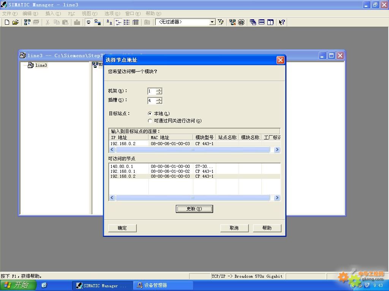Click the Open project folder icon
Viewport: 389px width, 291px height.
tap(16, 22)
